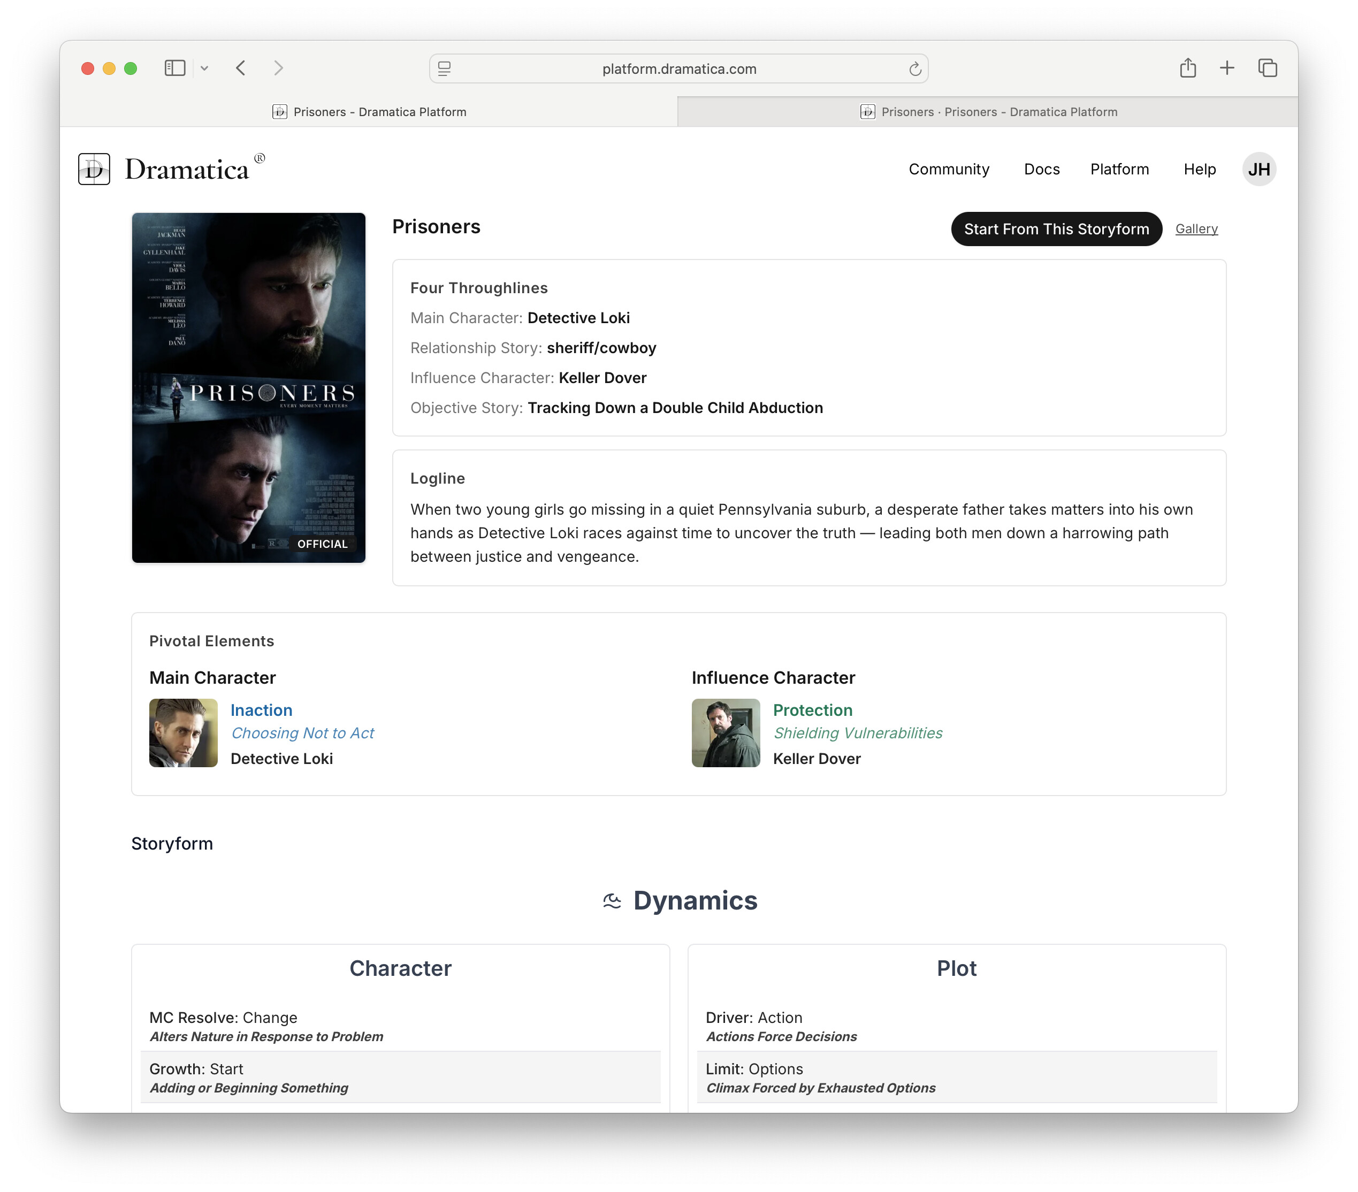The image size is (1358, 1192).
Task: Open the JH user avatar menu
Action: tap(1258, 170)
